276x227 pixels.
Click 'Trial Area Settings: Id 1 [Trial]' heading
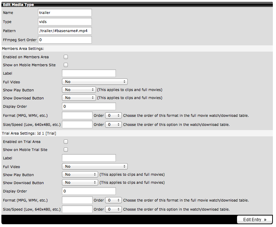29,134
